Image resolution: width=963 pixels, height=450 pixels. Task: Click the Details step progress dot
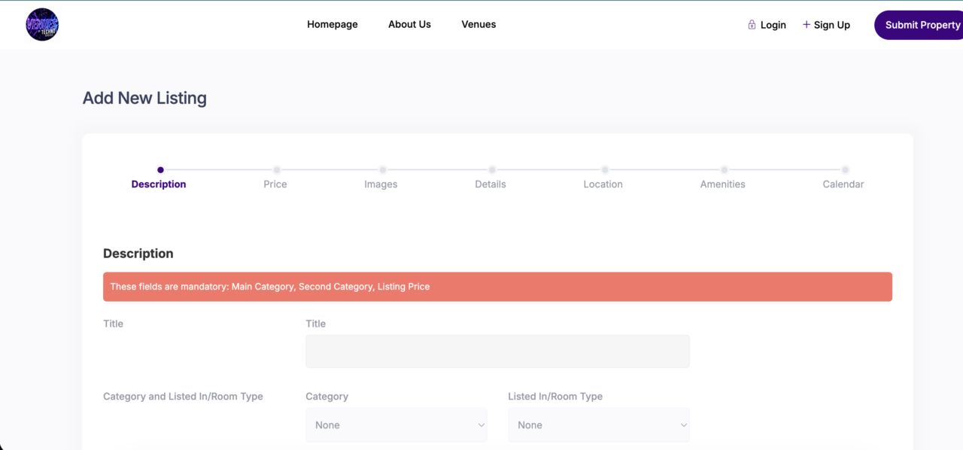(492, 170)
